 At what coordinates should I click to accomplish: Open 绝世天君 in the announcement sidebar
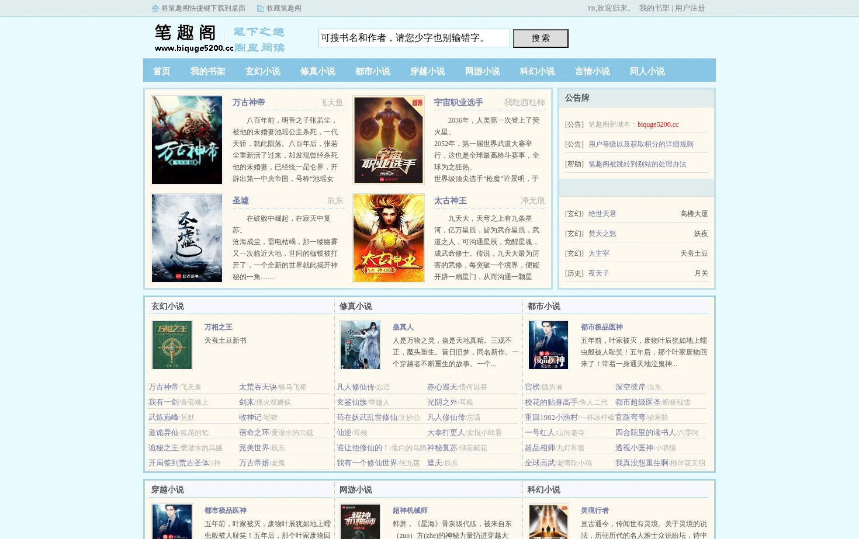[602, 214]
